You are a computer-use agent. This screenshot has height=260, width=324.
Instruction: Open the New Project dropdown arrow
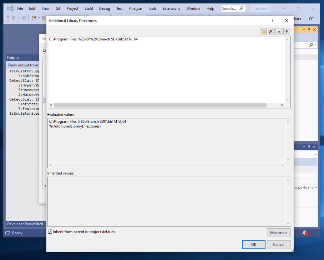point(39,18)
